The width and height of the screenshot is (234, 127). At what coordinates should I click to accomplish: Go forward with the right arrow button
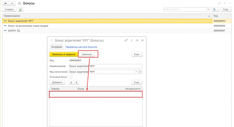coord(12,3)
